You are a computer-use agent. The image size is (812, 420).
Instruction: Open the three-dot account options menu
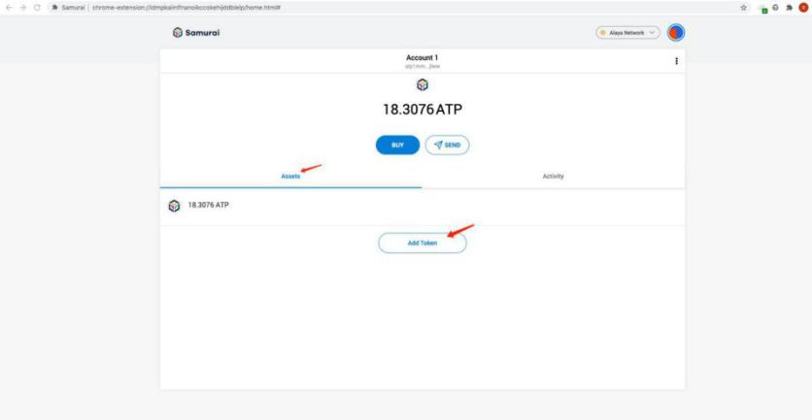click(676, 61)
